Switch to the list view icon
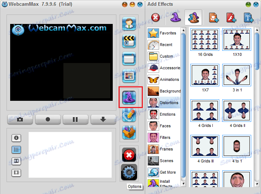Viewport: 261px width, 194px height. pos(16,149)
